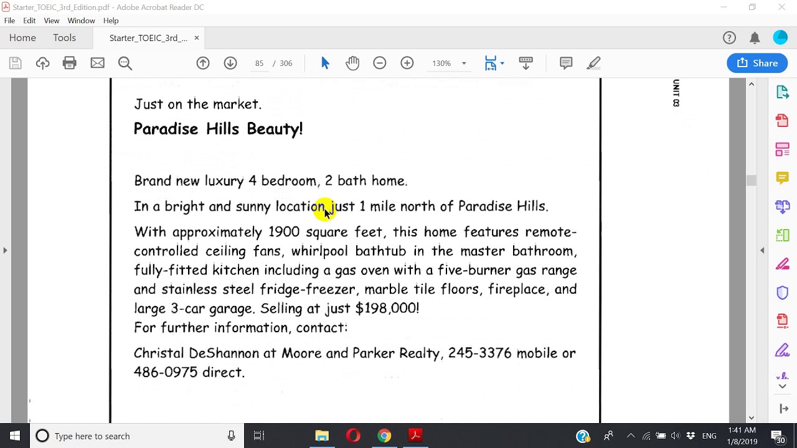Click the Windows Start button
The height and width of the screenshot is (448, 797).
pyautogui.click(x=15, y=436)
